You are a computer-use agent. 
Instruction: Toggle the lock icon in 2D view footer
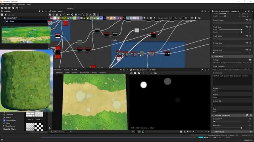(209, 132)
